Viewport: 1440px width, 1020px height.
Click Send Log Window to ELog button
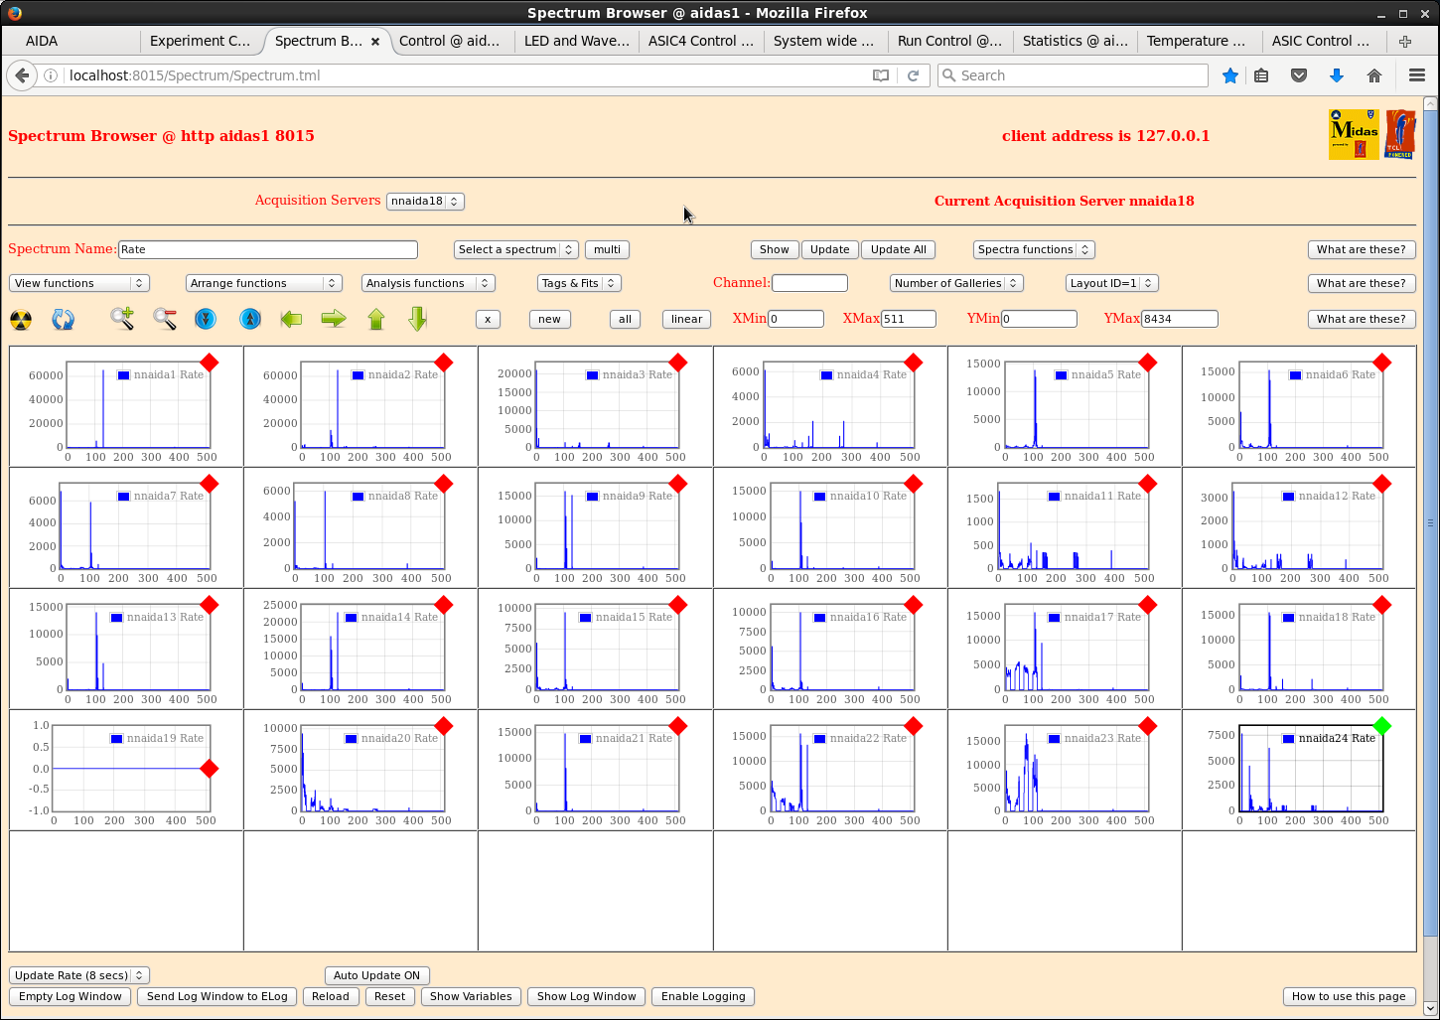coord(217,996)
